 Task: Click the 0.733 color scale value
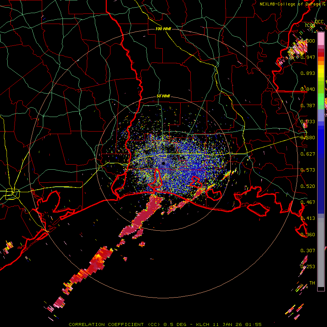point(308,122)
